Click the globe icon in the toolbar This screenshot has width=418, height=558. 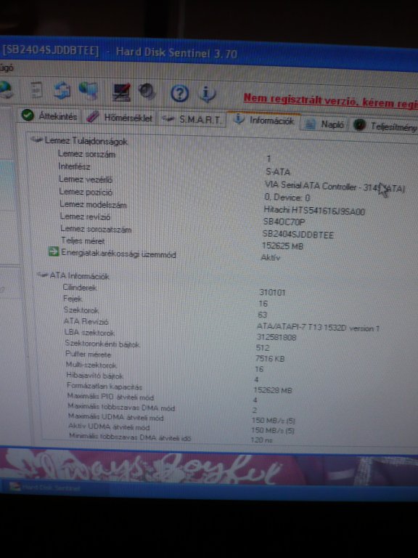(7, 89)
